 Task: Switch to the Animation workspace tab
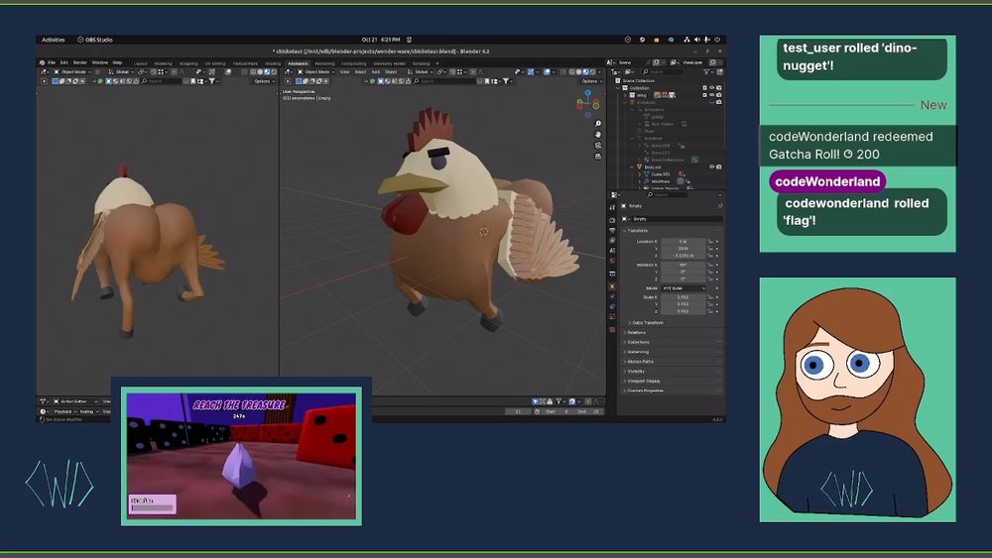coord(298,62)
